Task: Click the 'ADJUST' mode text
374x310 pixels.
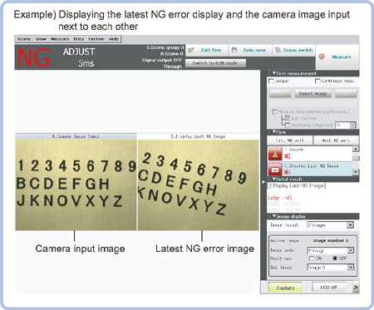Action: click(x=79, y=52)
